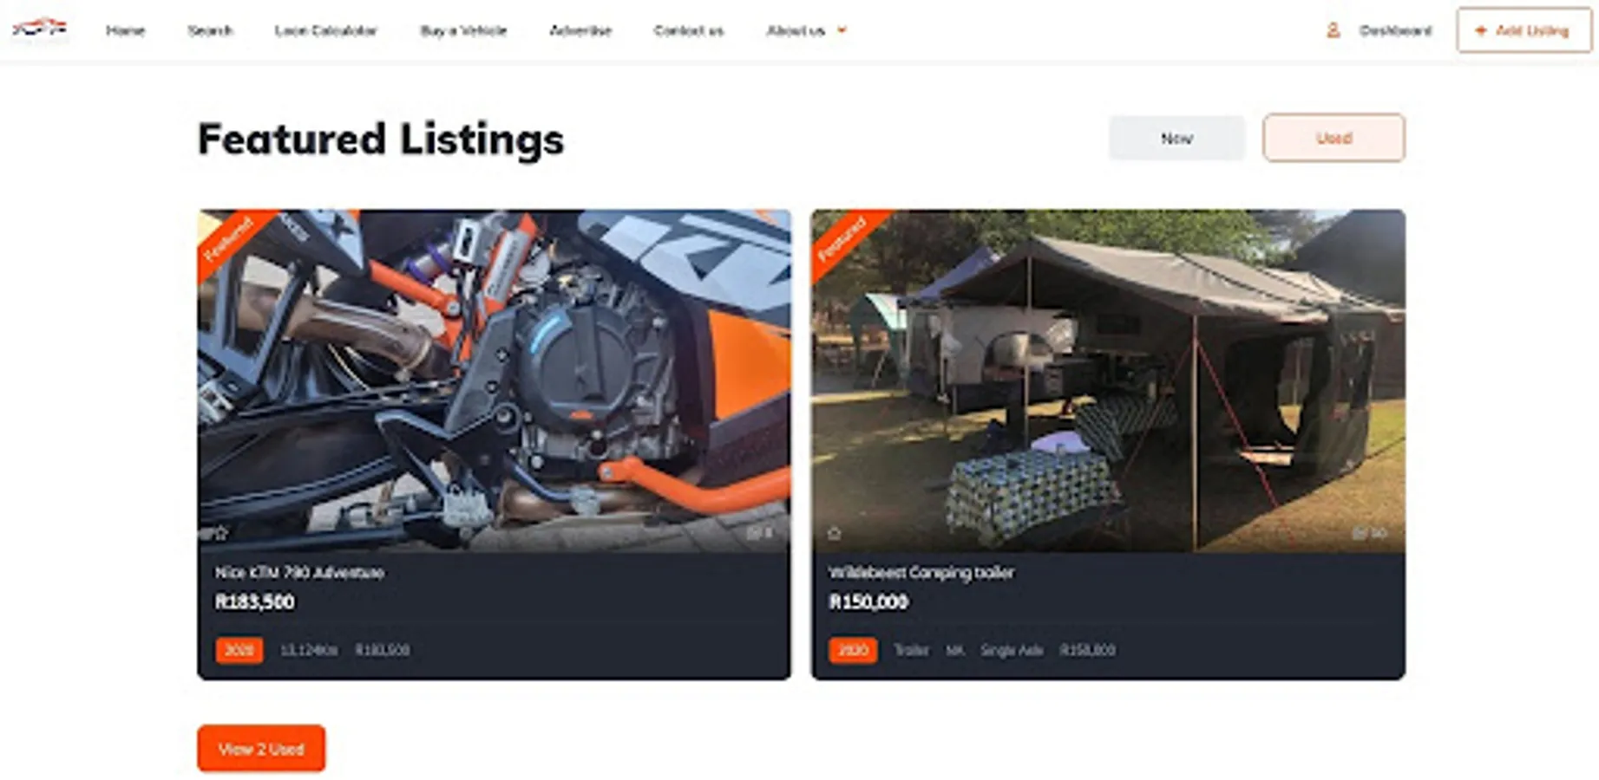Image resolution: width=1599 pixels, height=780 pixels.
Task: Click the site logo in the header
Action: (x=40, y=29)
